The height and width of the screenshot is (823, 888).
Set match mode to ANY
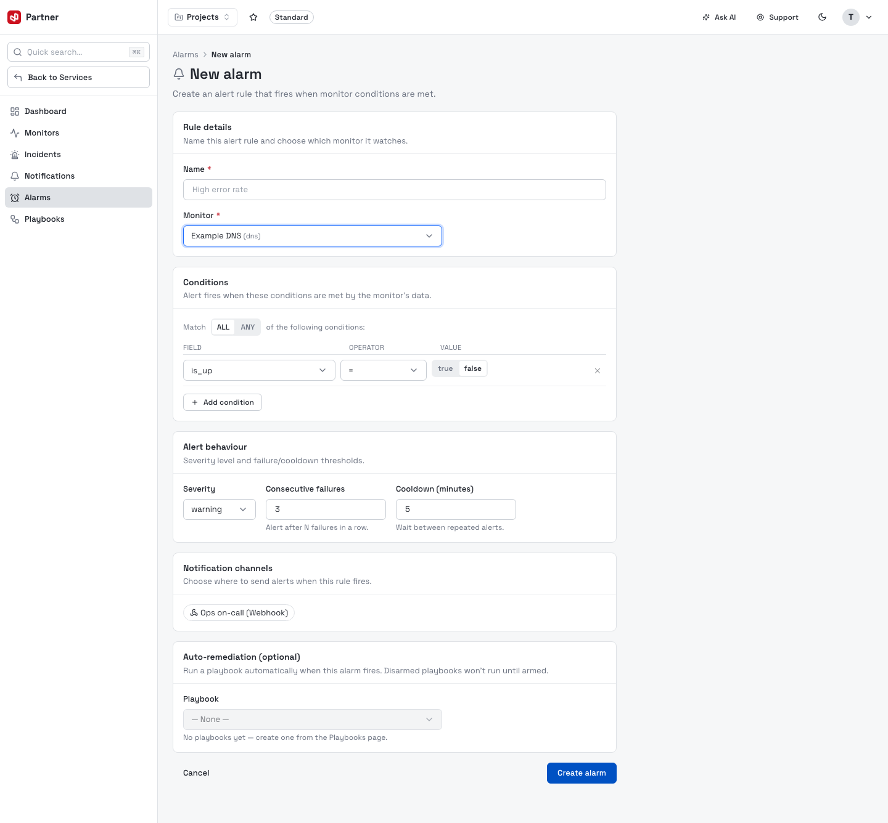[x=248, y=327]
